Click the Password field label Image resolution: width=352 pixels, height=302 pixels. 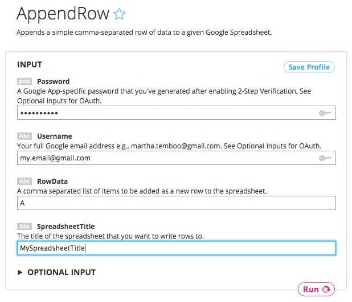(x=54, y=82)
